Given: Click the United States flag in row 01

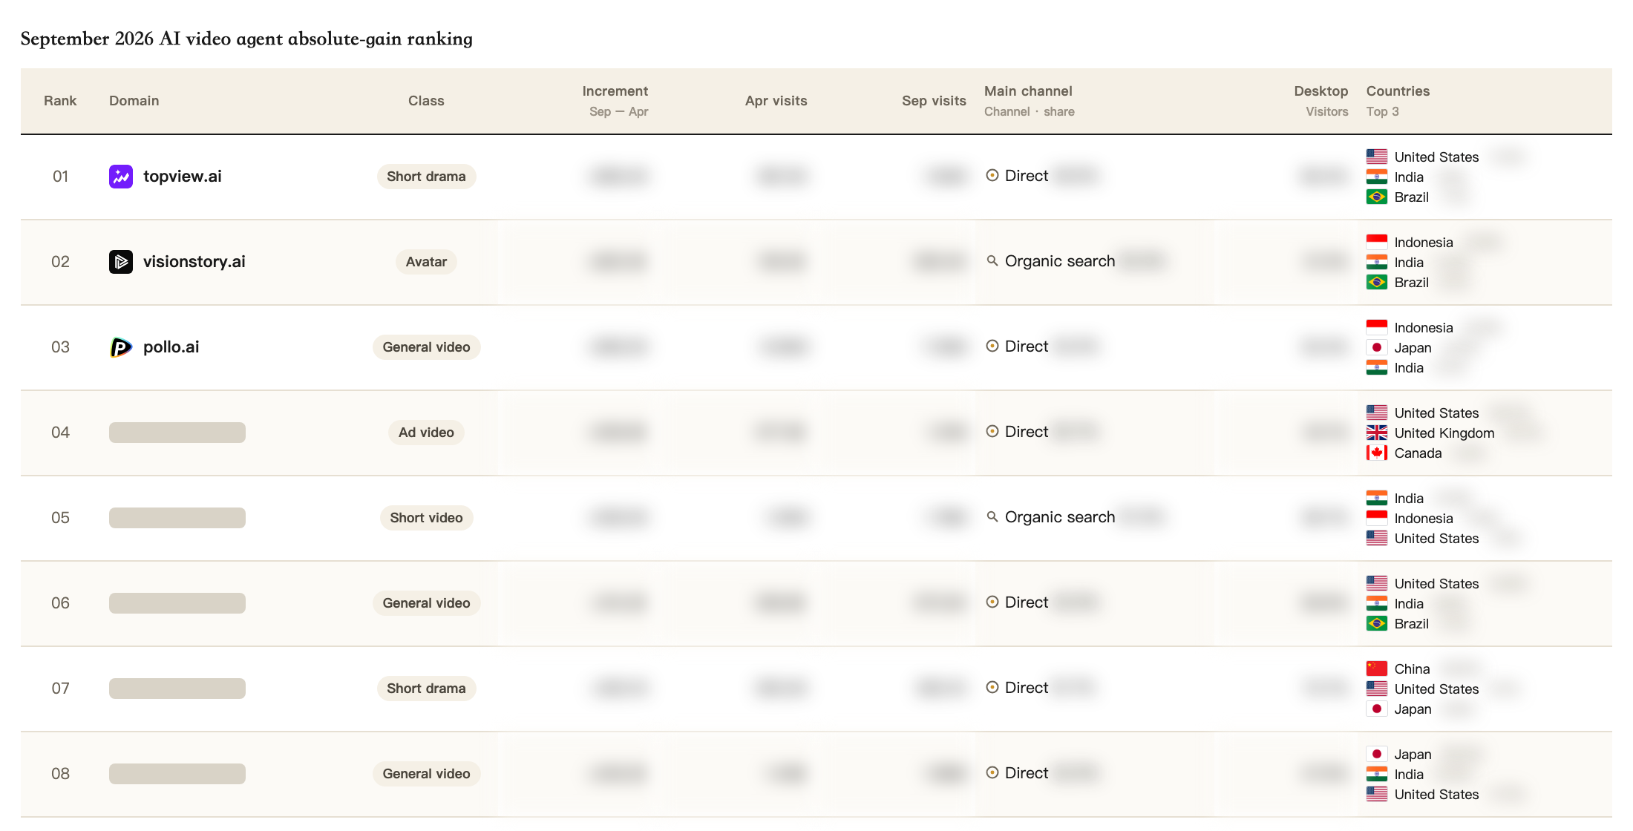Looking at the screenshot, I should (x=1377, y=157).
